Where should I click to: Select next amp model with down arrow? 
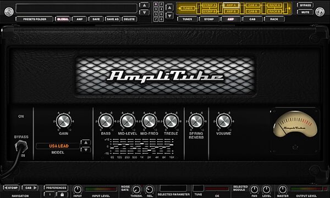86,150
